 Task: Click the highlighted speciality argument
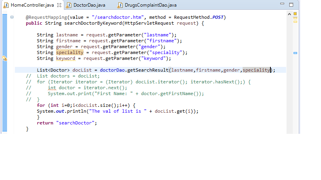click(256, 70)
